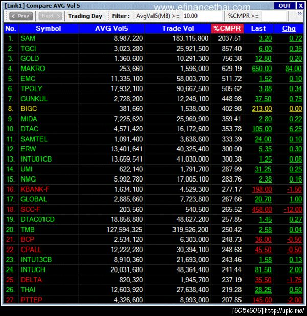307x316 pixels.
Task: Click TPOLY average volume 17,932,100
Action: pyautogui.click(x=127, y=88)
